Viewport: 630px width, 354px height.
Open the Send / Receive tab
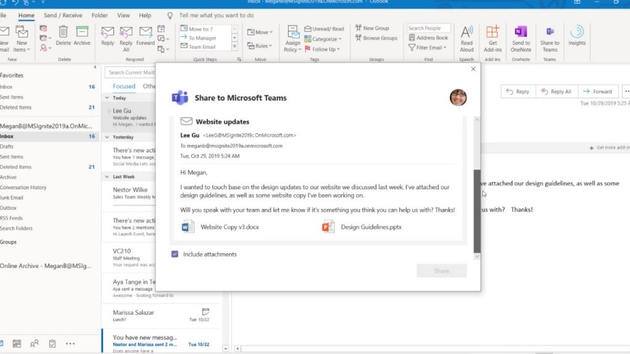tap(63, 15)
